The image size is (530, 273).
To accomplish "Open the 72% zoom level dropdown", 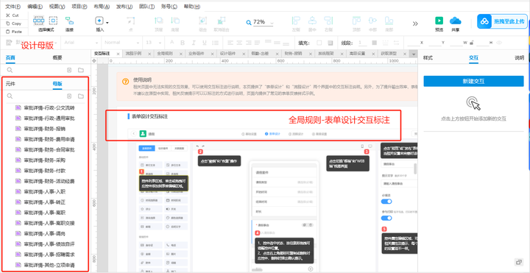I will (x=272, y=23).
